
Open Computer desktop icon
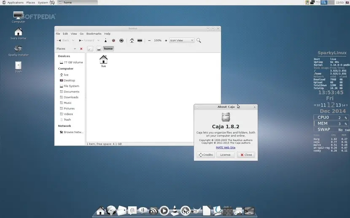click(x=18, y=17)
